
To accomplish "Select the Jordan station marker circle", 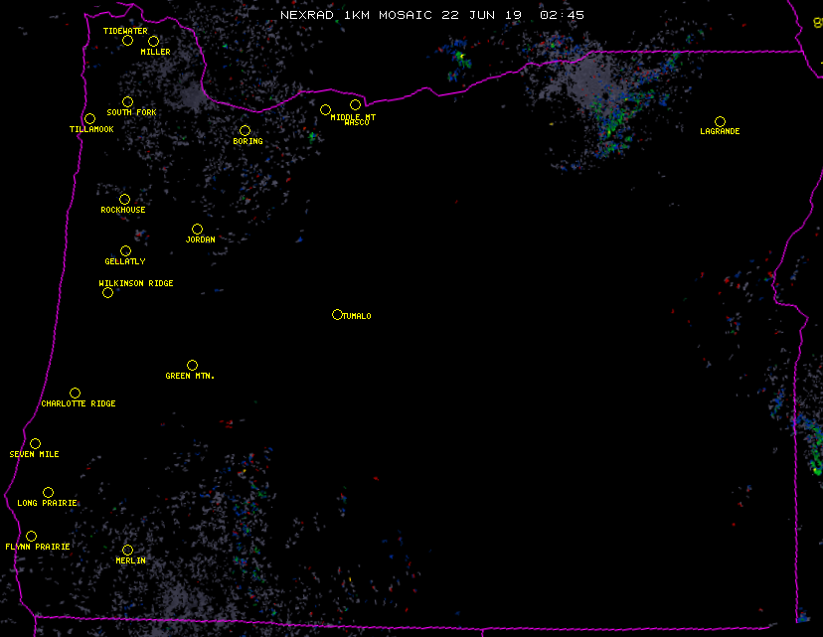I will pos(197,230).
